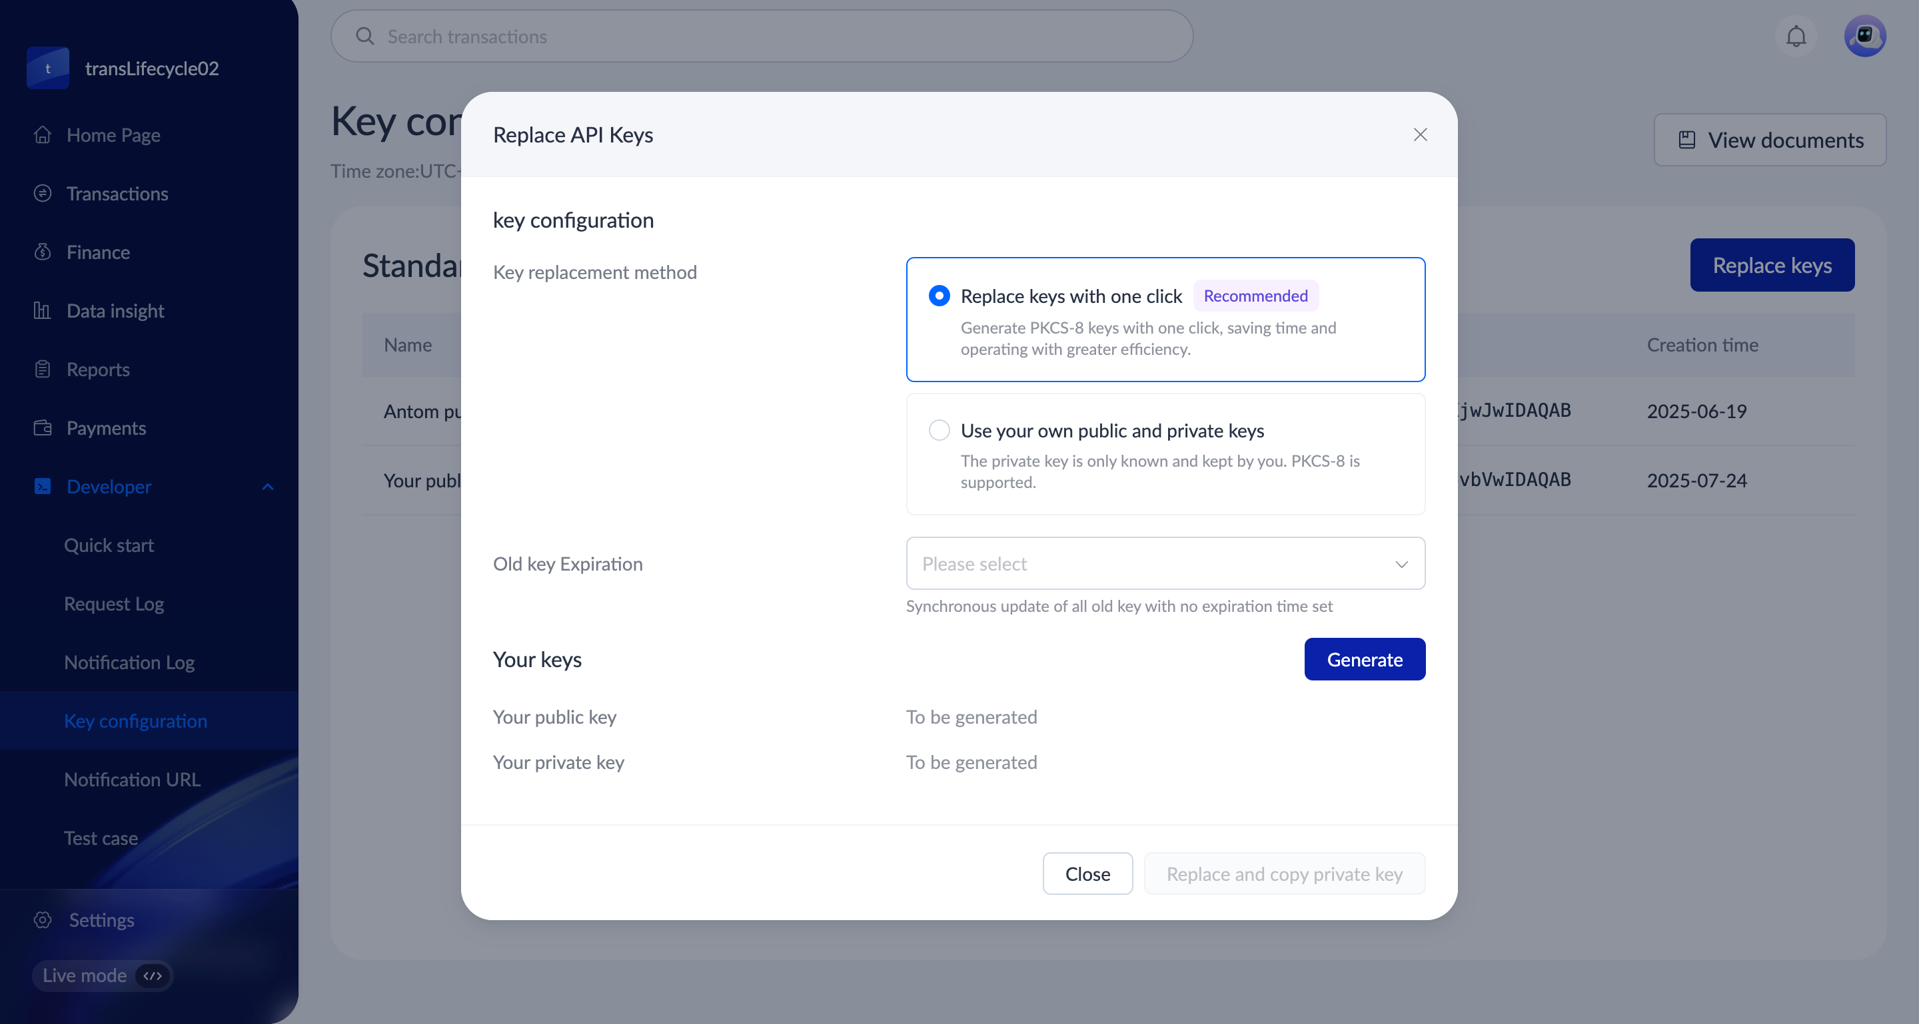Click the Home Page house icon
The image size is (1919, 1024).
pyautogui.click(x=43, y=134)
